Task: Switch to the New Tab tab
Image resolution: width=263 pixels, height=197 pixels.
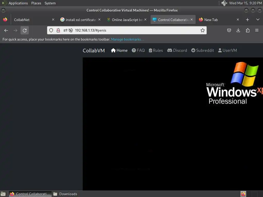Action: tap(219, 20)
